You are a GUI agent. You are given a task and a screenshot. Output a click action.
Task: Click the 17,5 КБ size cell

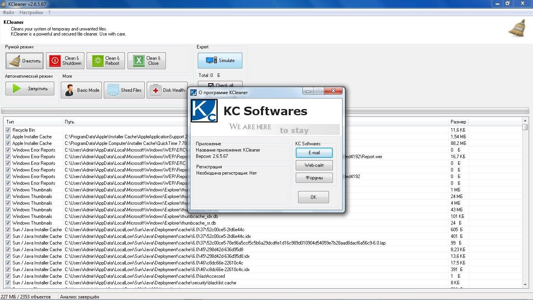(x=458, y=262)
